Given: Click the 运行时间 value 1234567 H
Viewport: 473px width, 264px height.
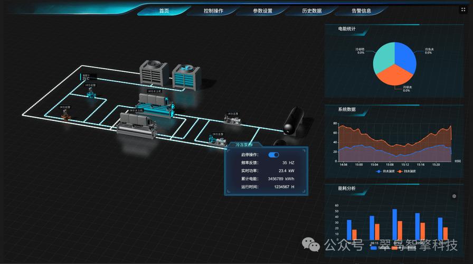Looking at the screenshot, I should click(x=284, y=187).
